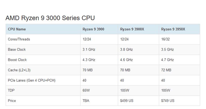
Task: Select the TDP row label
Action: tap(11, 90)
